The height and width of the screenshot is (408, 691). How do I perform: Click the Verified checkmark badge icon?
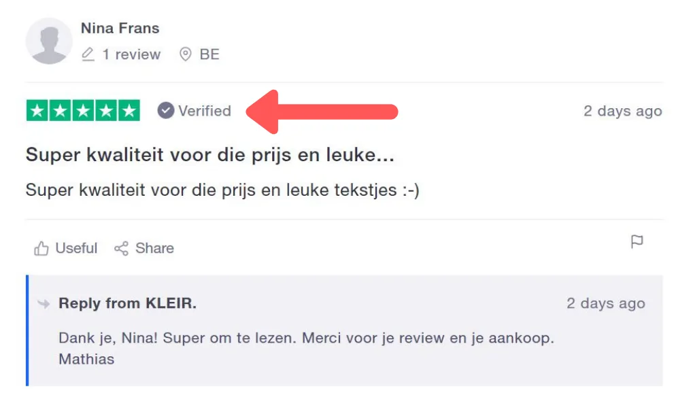click(166, 111)
